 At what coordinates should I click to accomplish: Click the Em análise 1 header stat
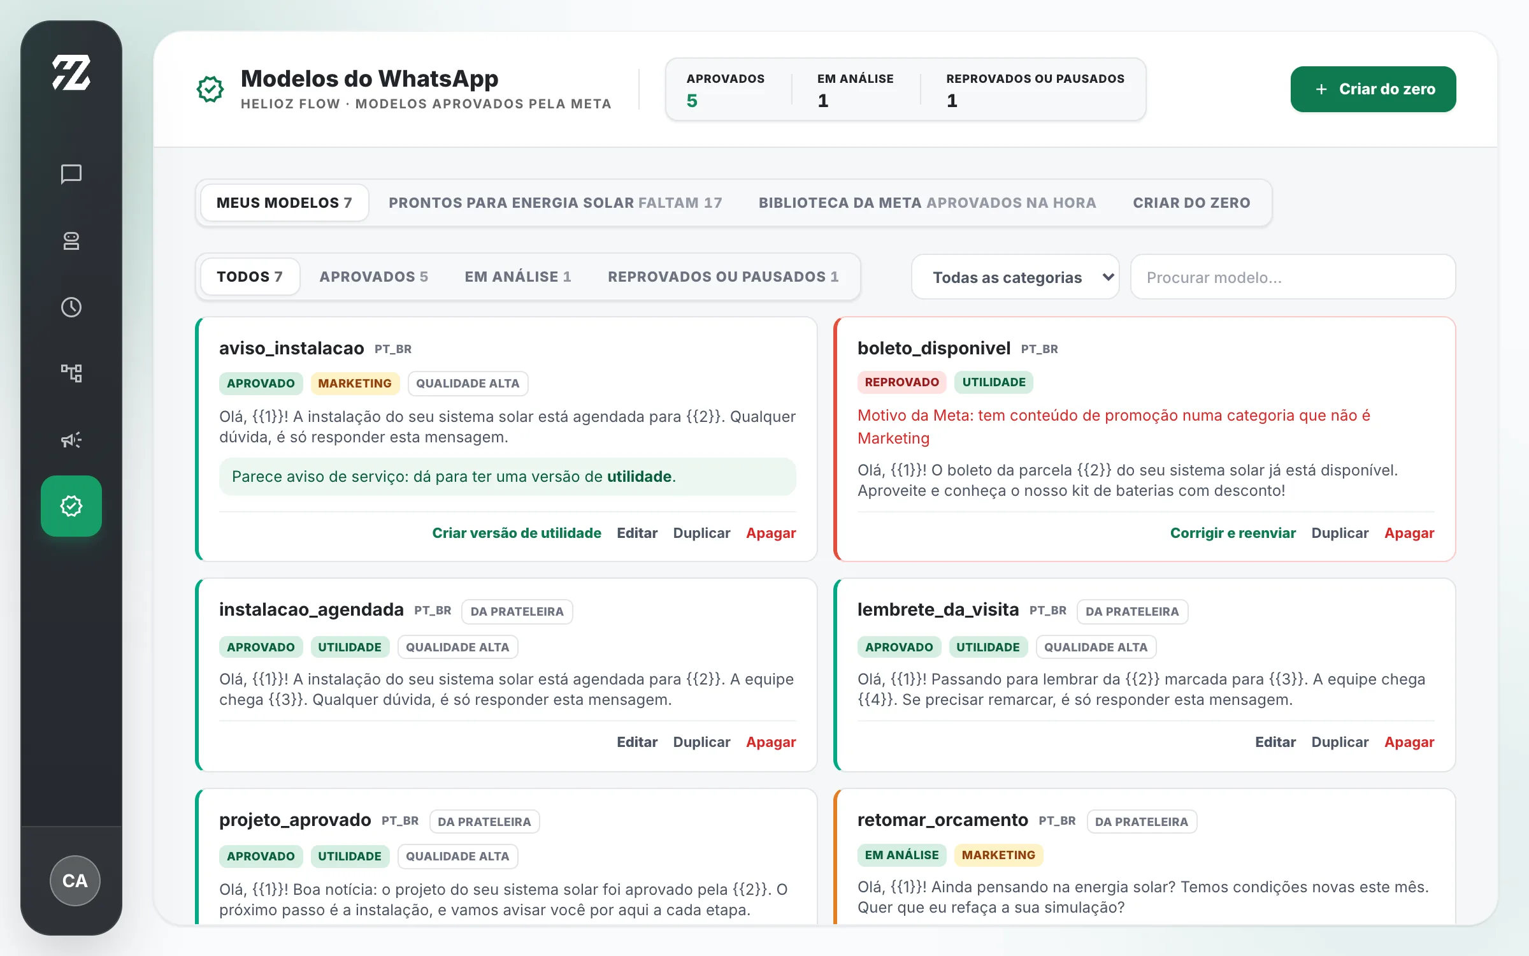click(x=855, y=90)
